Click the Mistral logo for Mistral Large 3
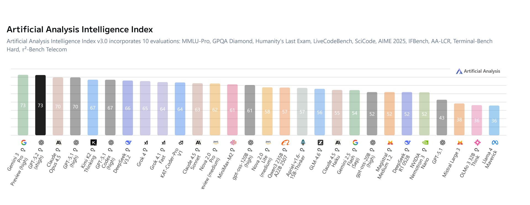The image size is (530, 205). (x=460, y=142)
